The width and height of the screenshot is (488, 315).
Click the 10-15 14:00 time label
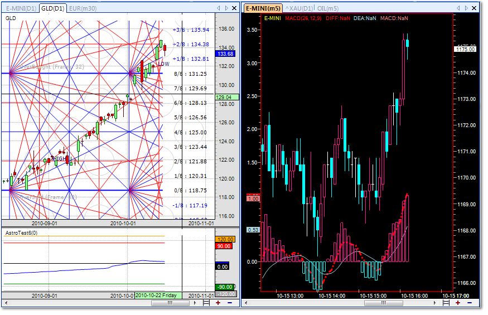point(332,295)
